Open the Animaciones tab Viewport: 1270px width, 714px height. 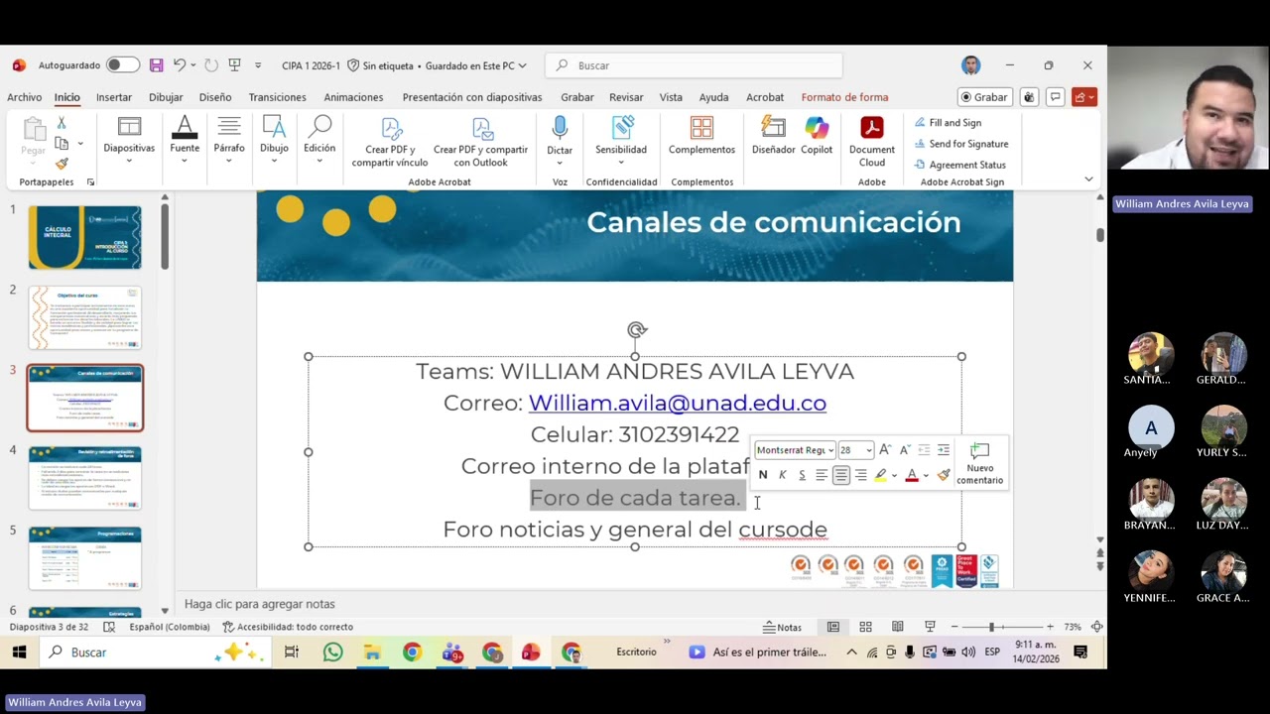tap(353, 97)
